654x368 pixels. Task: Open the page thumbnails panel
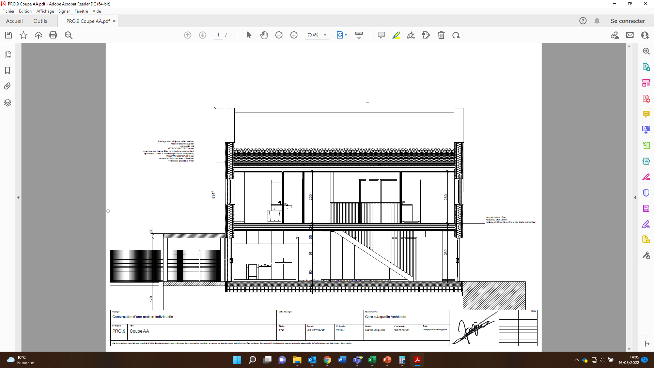pos(8,55)
